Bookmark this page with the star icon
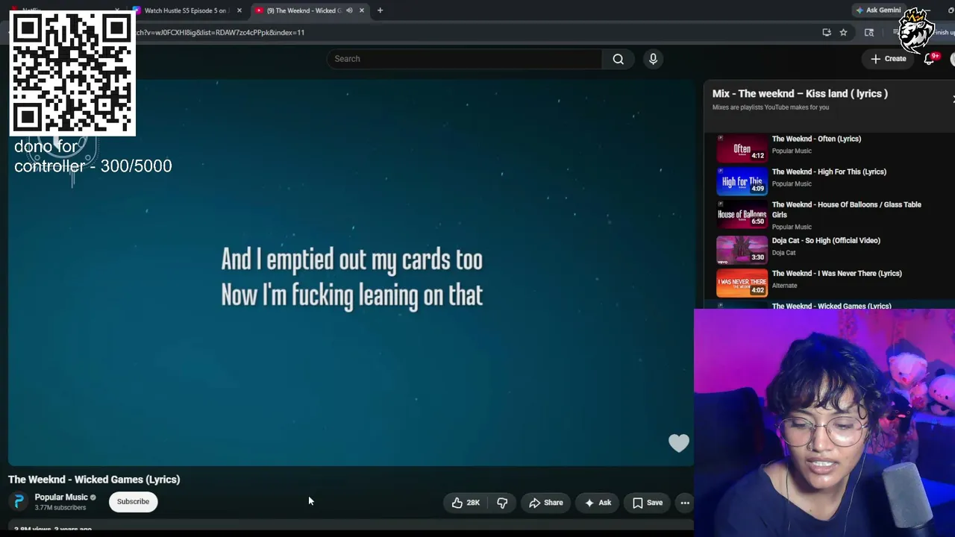Viewport: 955px width, 537px height. click(843, 32)
